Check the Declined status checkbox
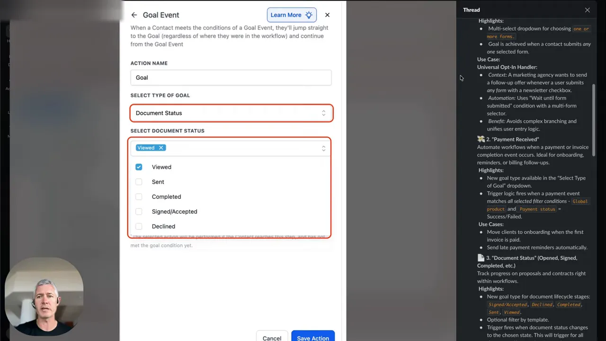Viewport: 606px width, 341px height. [139, 226]
